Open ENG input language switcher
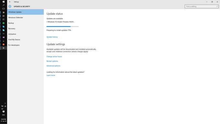Image resolution: width=220 pixels, height=124 pixels. [x=4, y=115]
